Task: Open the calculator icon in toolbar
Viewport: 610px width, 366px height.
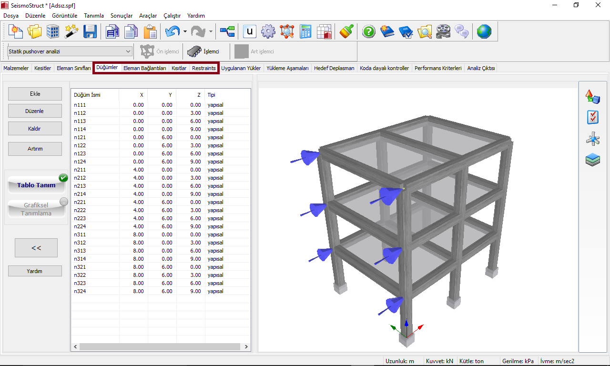Action: coord(305,32)
